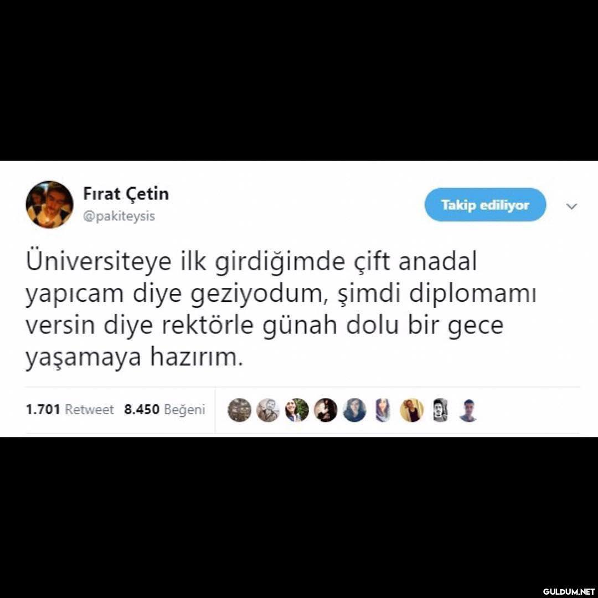Open the dark-toned fourth liker avatar
This screenshot has width=598, height=598.
[326, 410]
